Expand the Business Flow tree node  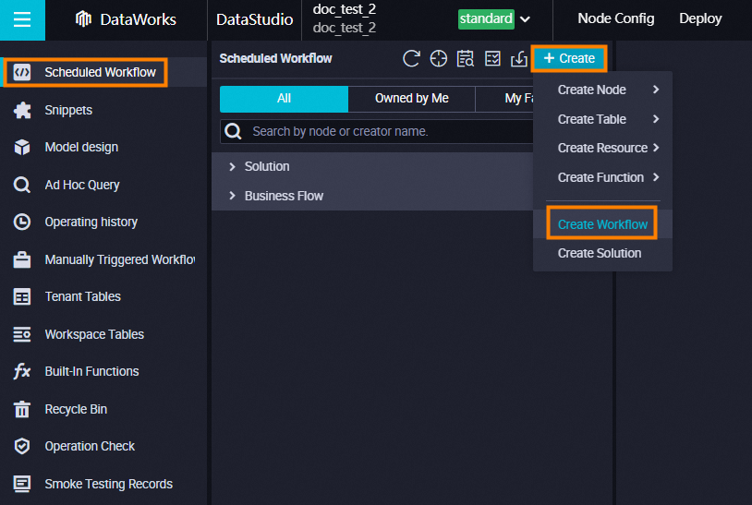pos(232,196)
